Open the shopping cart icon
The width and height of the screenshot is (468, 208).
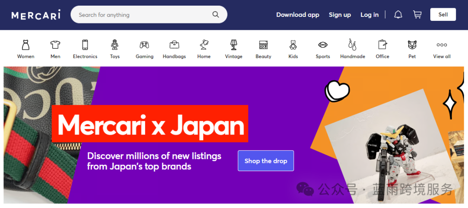pyautogui.click(x=417, y=15)
